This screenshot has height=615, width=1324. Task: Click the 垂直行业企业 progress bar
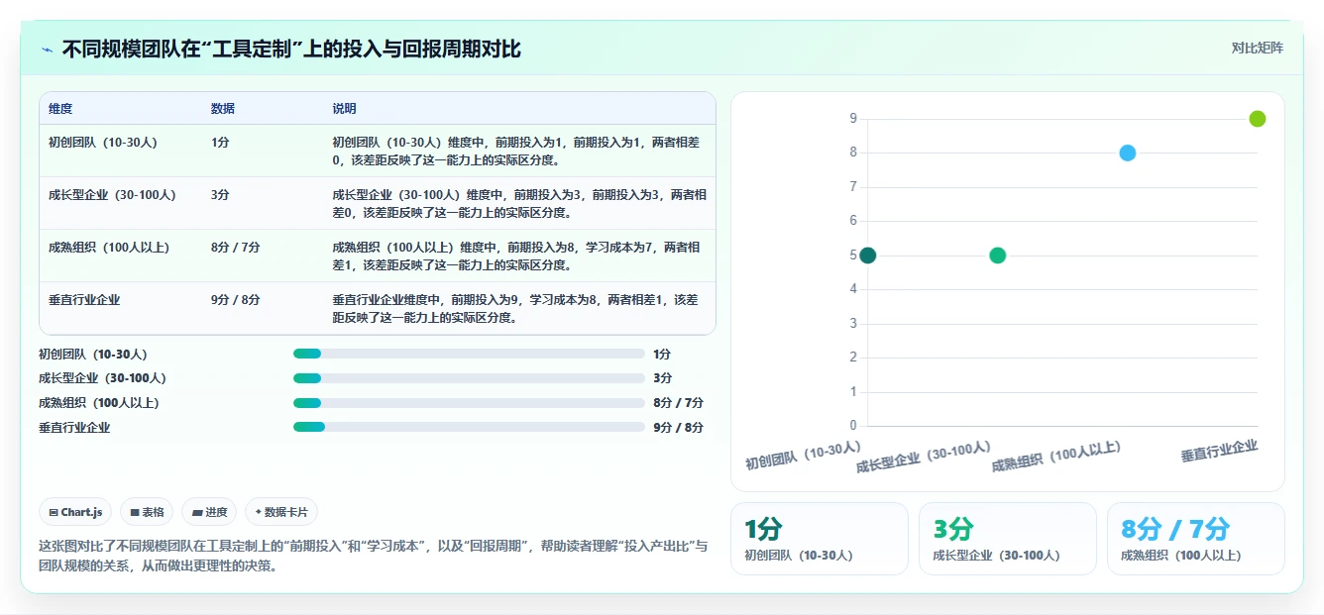(469, 428)
